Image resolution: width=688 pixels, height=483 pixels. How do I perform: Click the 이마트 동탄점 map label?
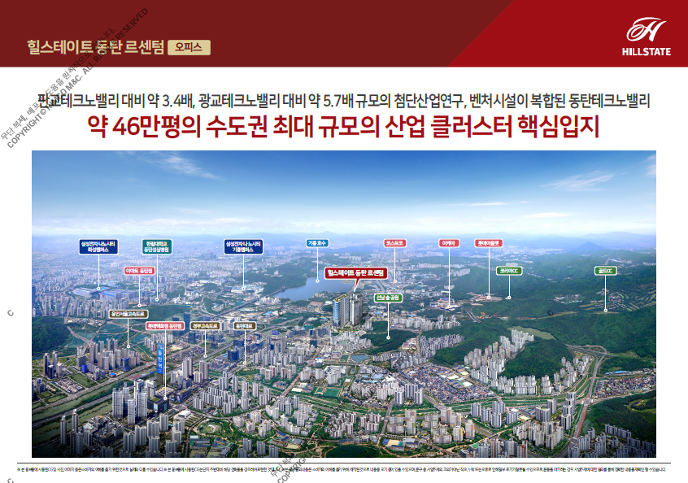pos(139,271)
